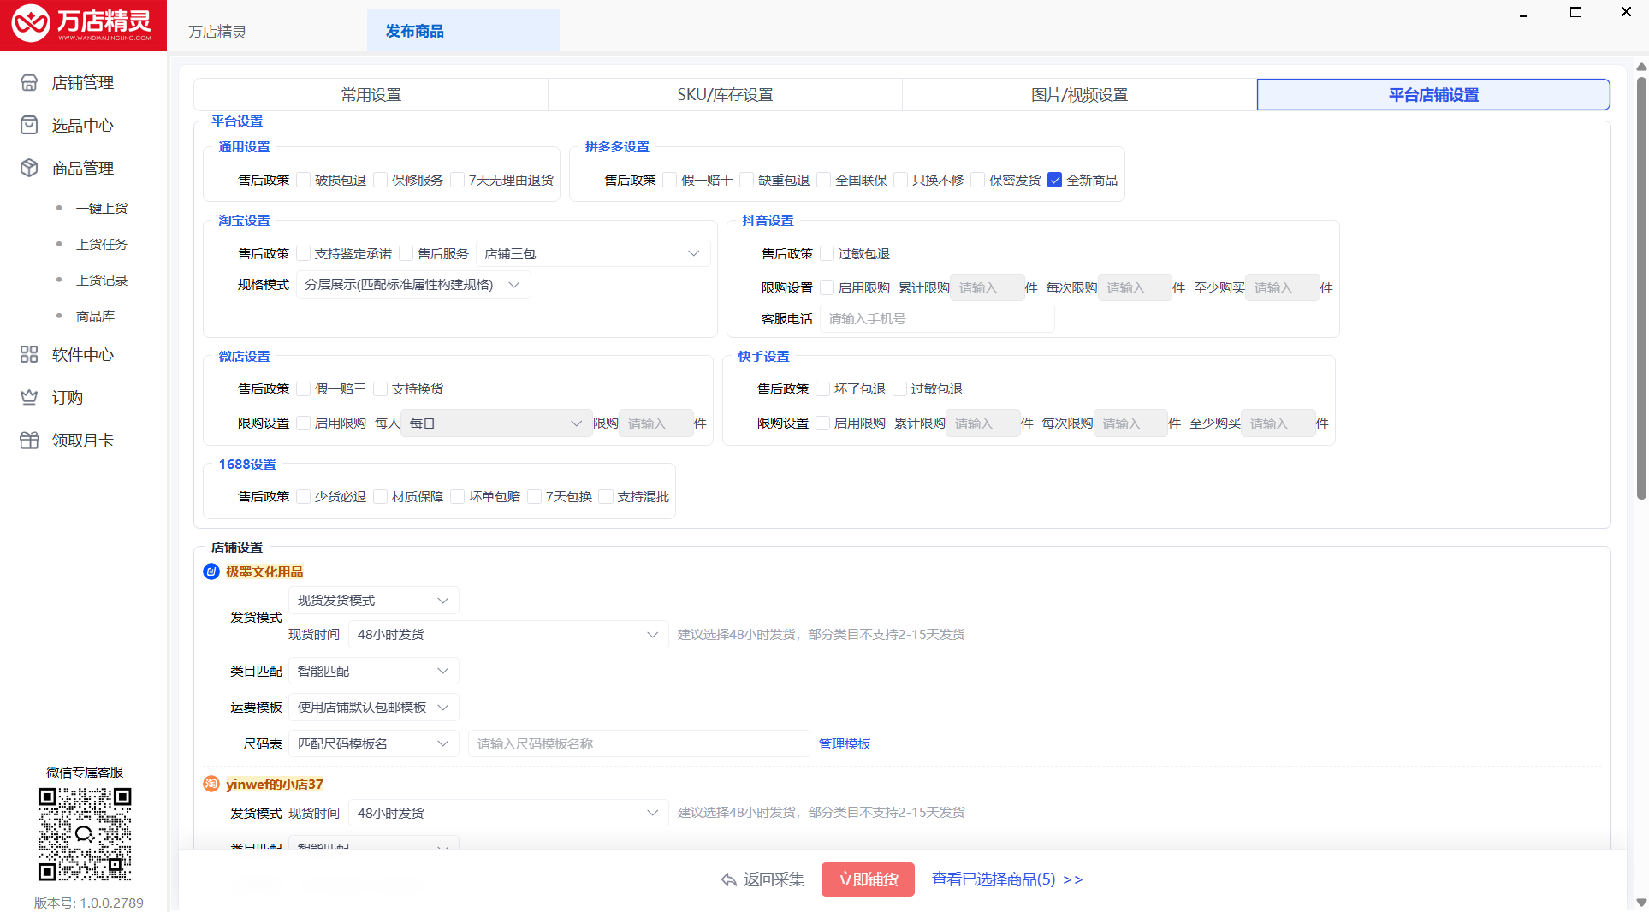Click the 软件中心 grid icon

tap(29, 355)
